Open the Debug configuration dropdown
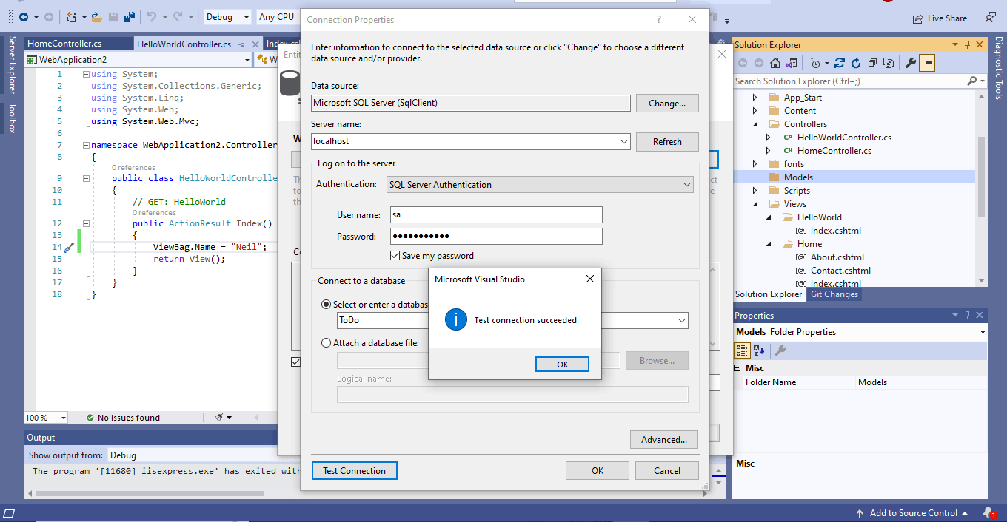Image resolution: width=1007 pixels, height=522 pixels. (x=245, y=16)
